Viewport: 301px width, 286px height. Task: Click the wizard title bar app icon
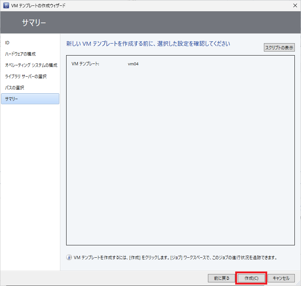point(6,5)
